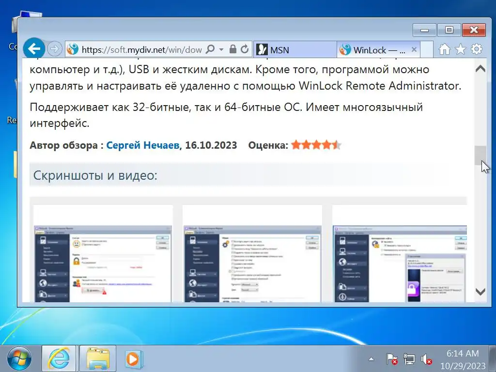Open the address bar autocomplete dropdown arrow
The image size is (496, 372).
point(221,49)
